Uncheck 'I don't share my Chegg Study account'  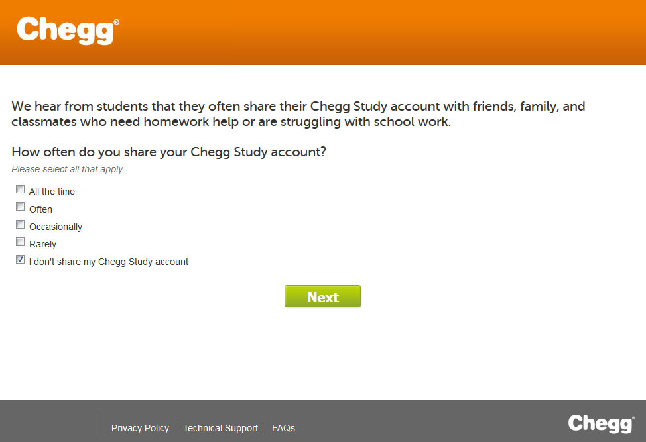20,259
